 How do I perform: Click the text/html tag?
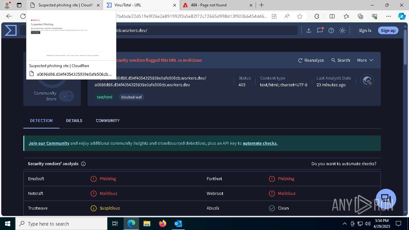point(105,97)
